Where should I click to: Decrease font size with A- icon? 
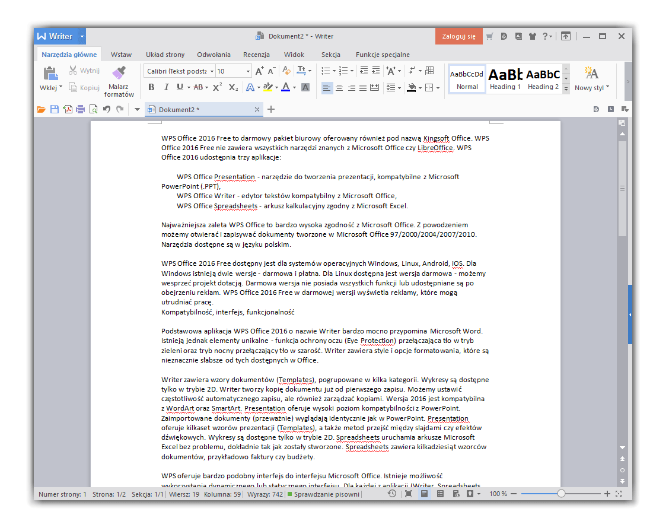pyautogui.click(x=272, y=71)
